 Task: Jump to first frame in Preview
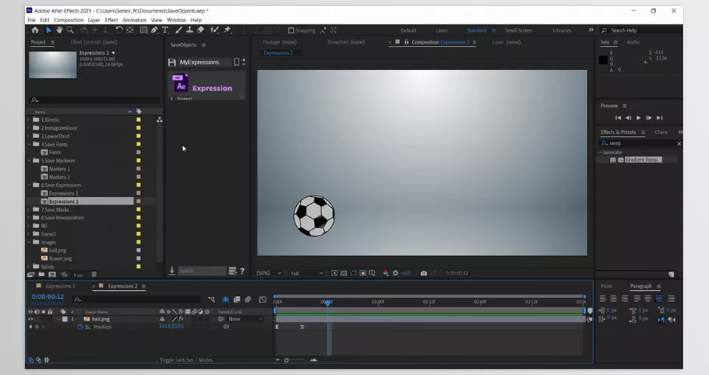pyautogui.click(x=618, y=118)
